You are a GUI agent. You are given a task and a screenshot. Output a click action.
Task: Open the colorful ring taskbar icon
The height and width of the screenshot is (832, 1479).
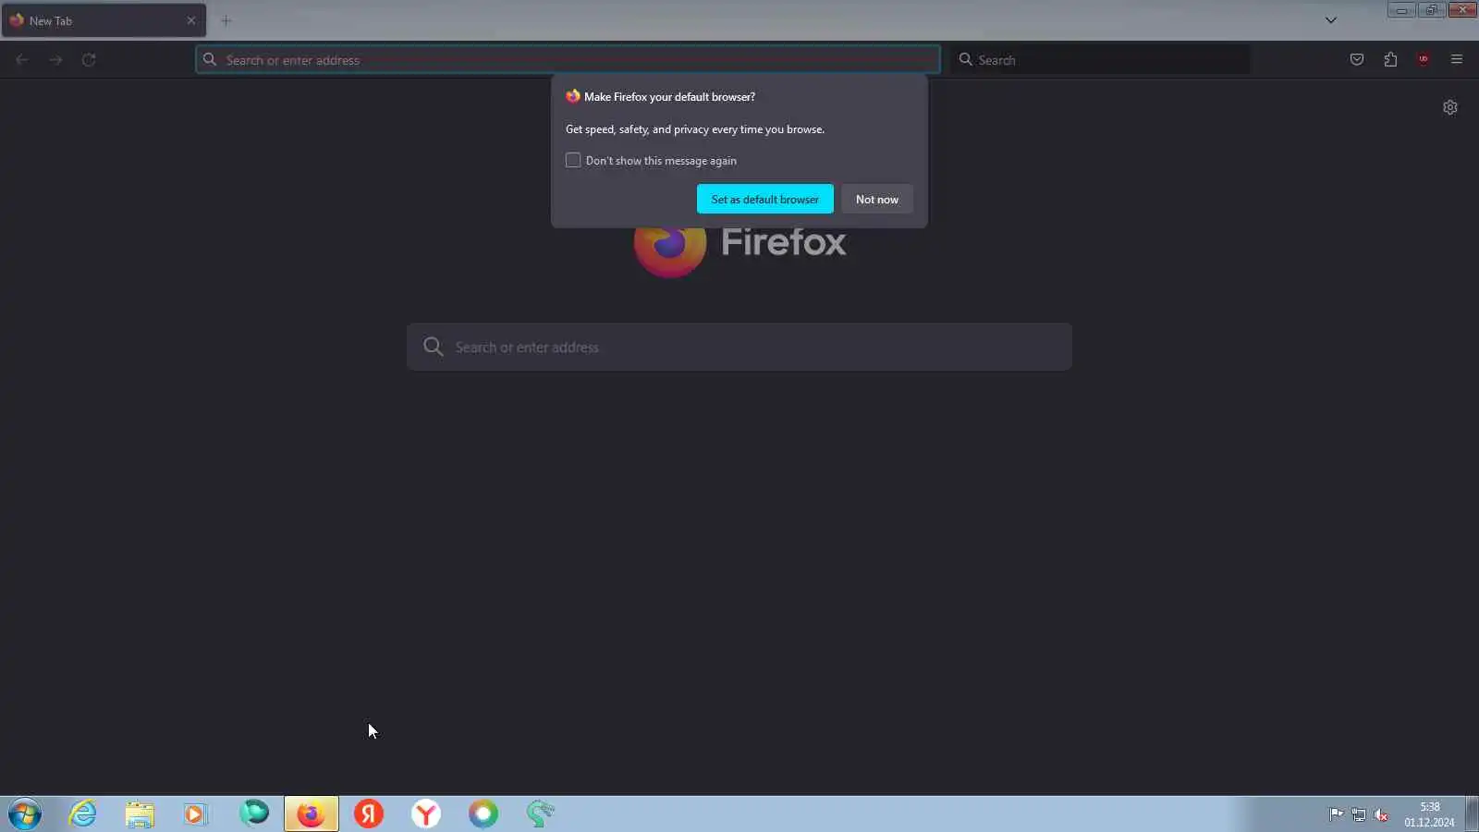pos(483,814)
